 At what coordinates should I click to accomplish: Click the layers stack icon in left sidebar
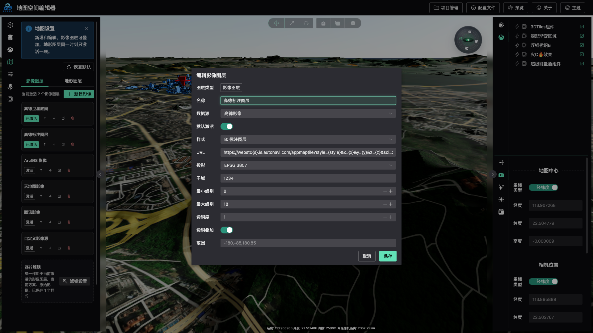[10, 37]
